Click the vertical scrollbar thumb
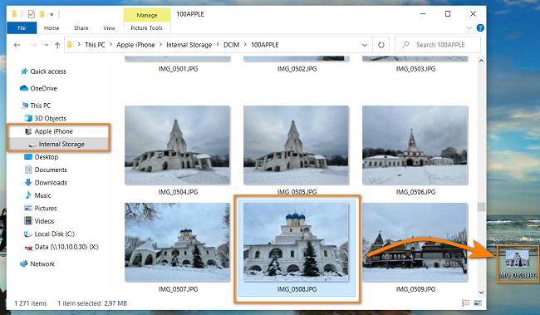This screenshot has width=540, height=315. (481, 207)
